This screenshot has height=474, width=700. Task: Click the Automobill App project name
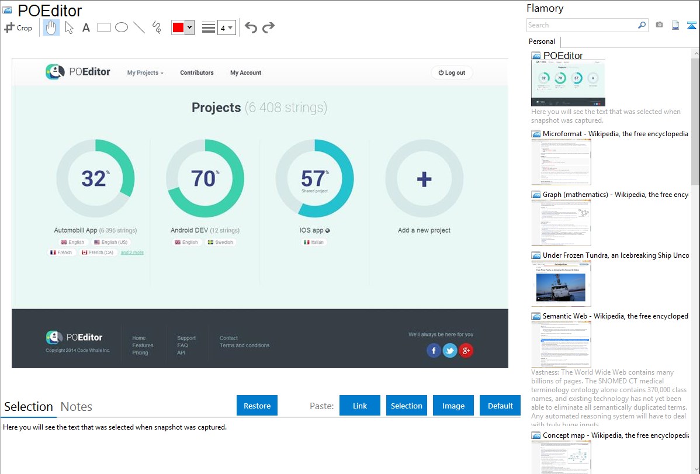pos(75,230)
